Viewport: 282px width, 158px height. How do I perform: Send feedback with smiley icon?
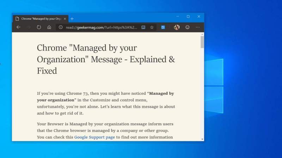(x=188, y=27)
